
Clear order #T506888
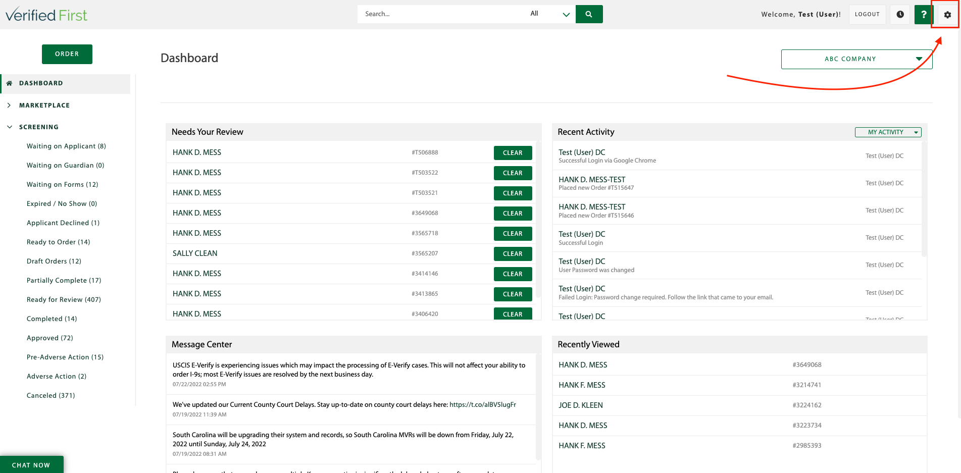(x=513, y=153)
